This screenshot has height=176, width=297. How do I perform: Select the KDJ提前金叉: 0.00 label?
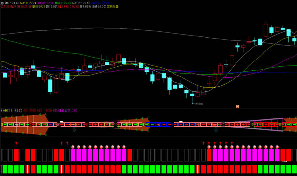[65, 110]
